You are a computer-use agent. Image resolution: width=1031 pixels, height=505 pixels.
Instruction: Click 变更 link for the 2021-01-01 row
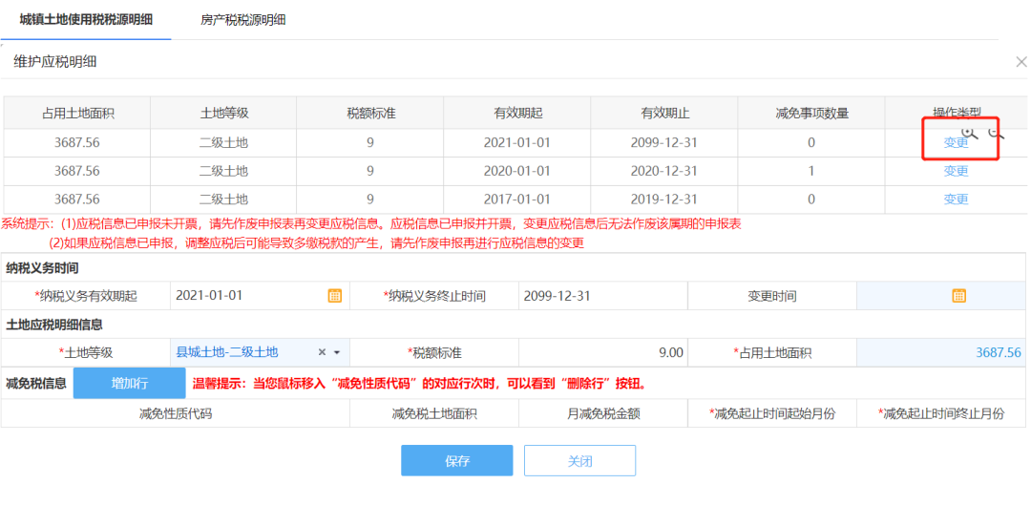[x=956, y=142]
